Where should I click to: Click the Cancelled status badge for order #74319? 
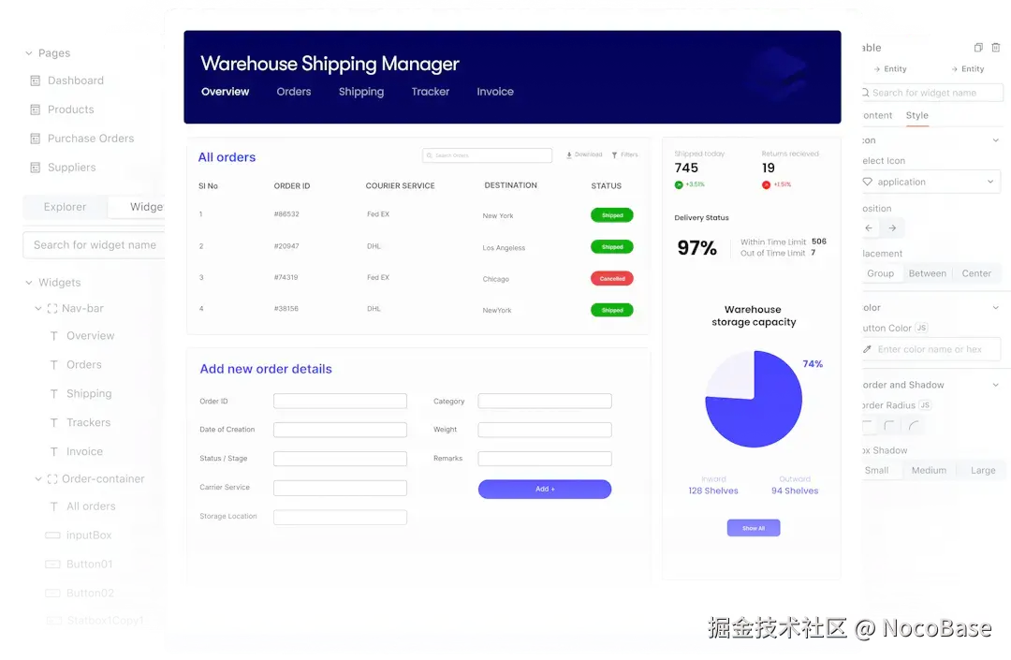(x=612, y=278)
